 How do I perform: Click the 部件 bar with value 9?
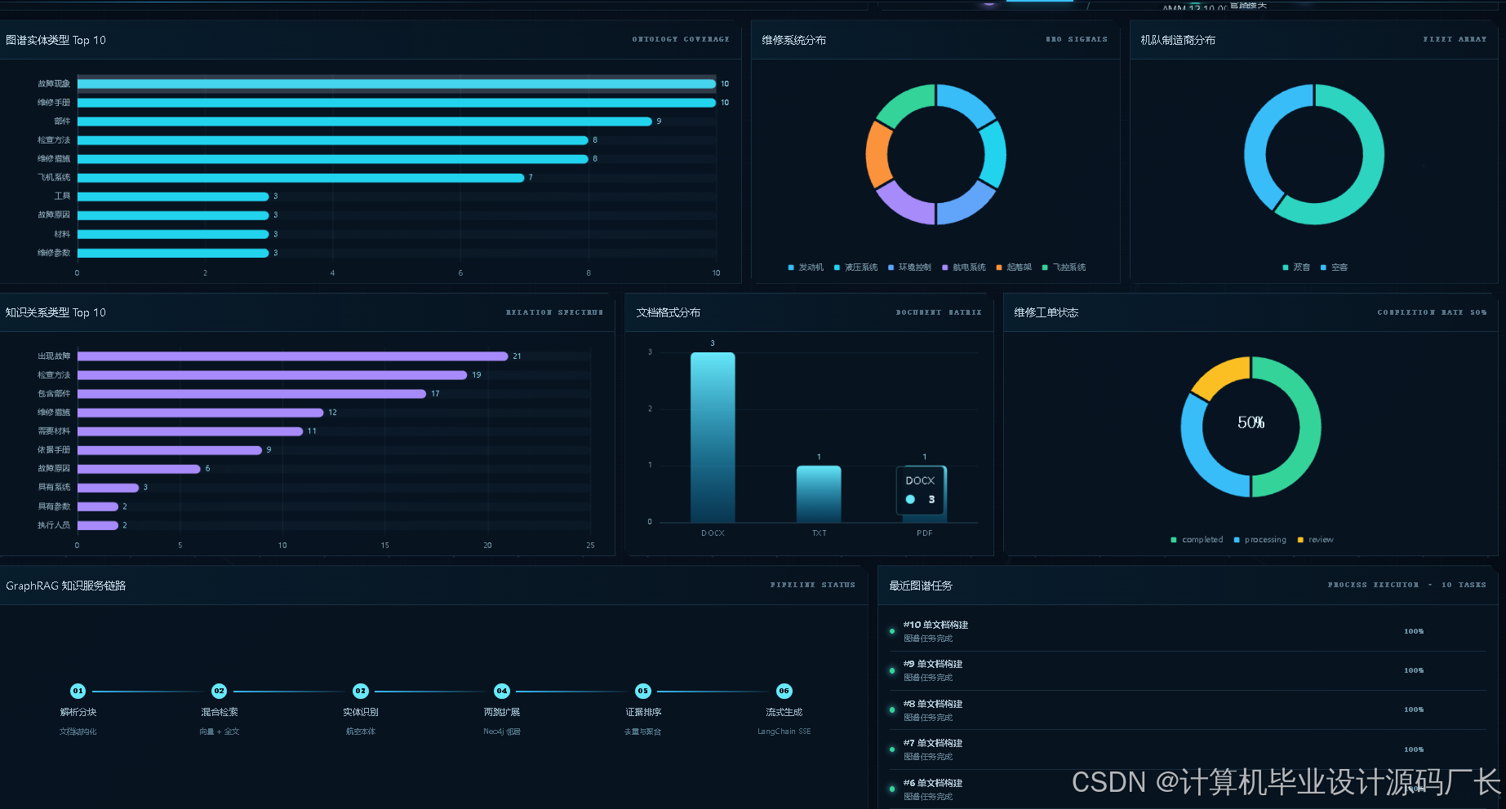click(365, 122)
